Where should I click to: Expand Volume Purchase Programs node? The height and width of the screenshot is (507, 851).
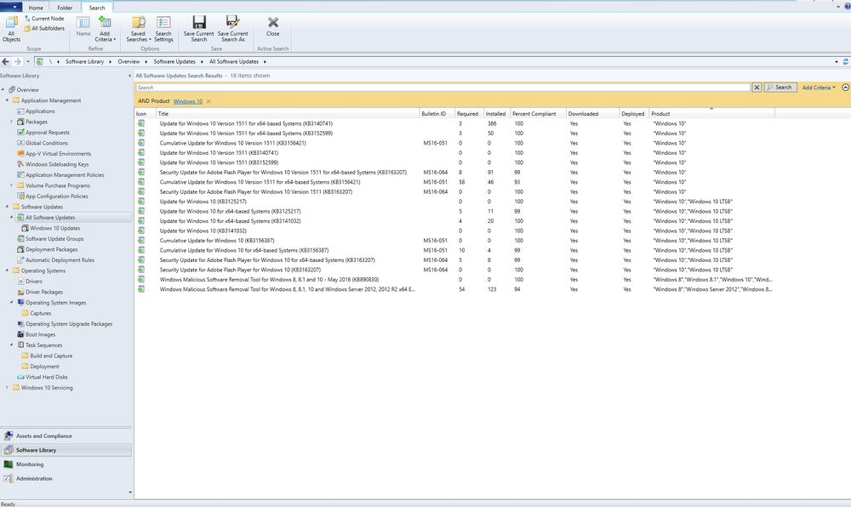(11, 185)
